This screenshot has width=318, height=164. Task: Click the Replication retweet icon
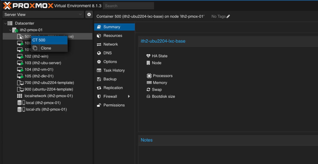99,88
